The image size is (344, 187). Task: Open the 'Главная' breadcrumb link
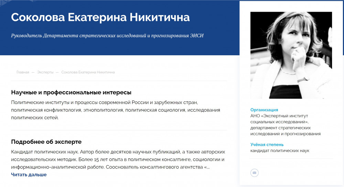(x=23, y=72)
